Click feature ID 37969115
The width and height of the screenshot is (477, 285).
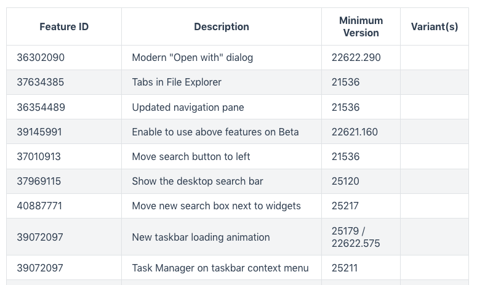pyautogui.click(x=39, y=182)
